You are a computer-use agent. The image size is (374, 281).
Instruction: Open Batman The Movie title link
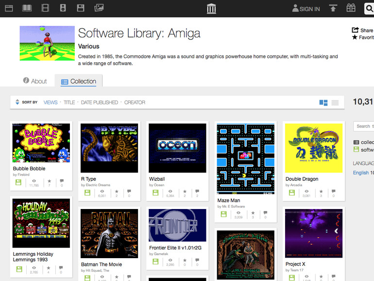[102, 264]
